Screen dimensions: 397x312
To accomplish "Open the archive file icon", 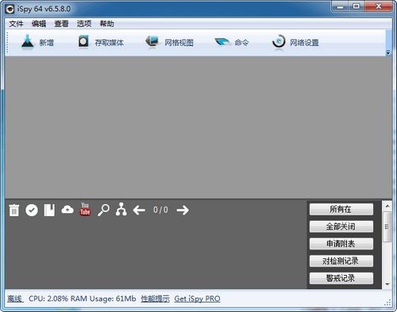I will pyautogui.click(x=49, y=210).
